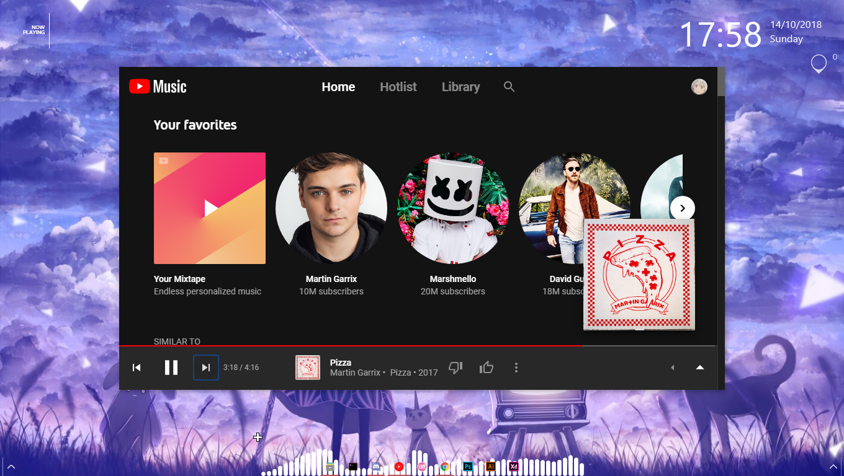Open the Library tab
The width and height of the screenshot is (844, 476).
click(460, 87)
